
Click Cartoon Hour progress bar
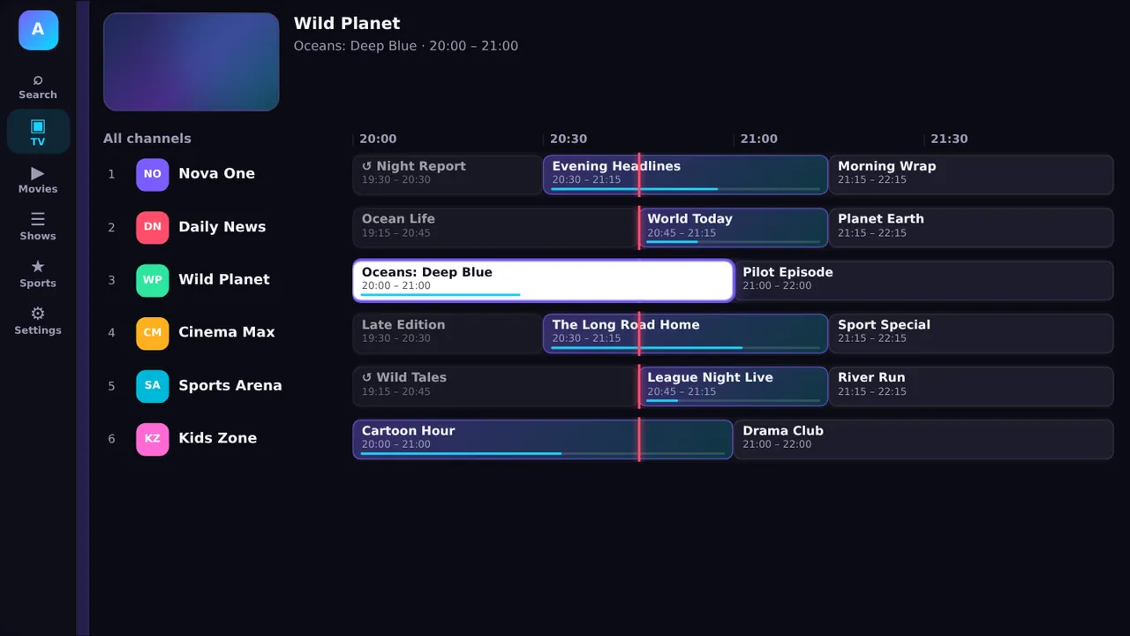coord(543,454)
